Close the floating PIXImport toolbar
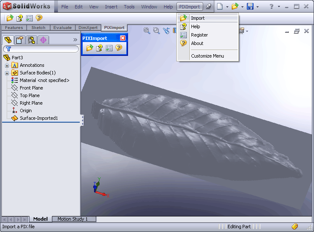This screenshot has width=314, height=232. [123, 38]
